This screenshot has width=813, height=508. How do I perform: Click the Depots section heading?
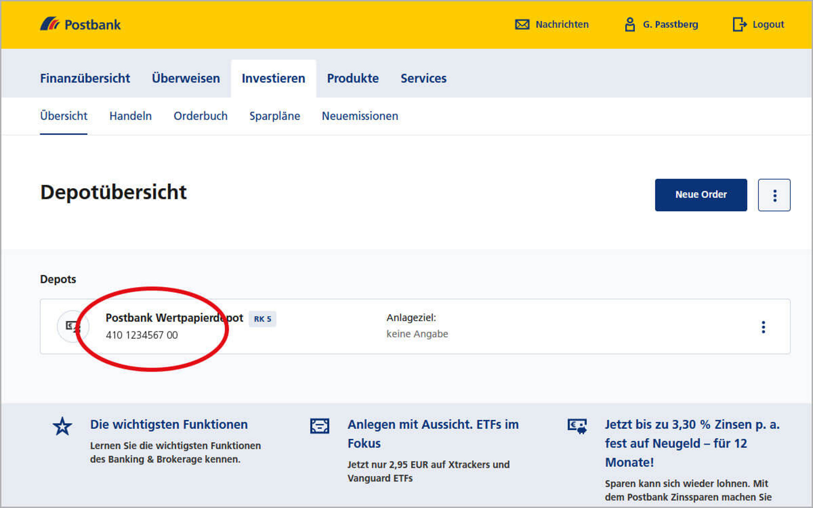58,279
